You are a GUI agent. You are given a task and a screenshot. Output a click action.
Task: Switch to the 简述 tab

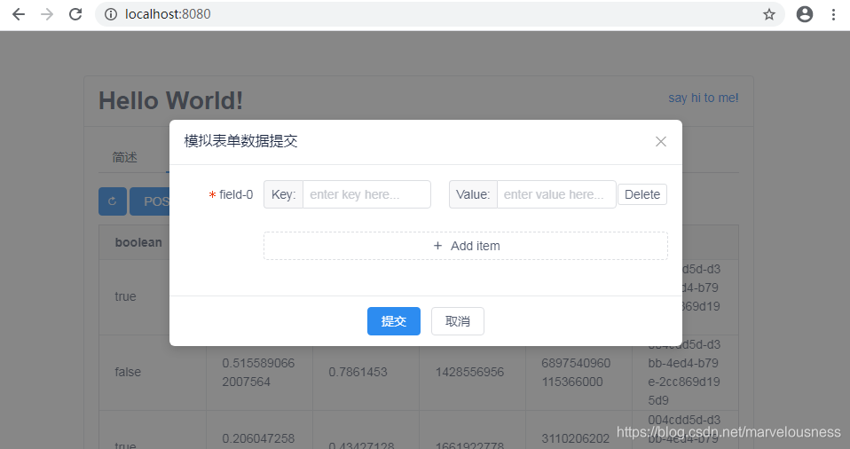[125, 157]
